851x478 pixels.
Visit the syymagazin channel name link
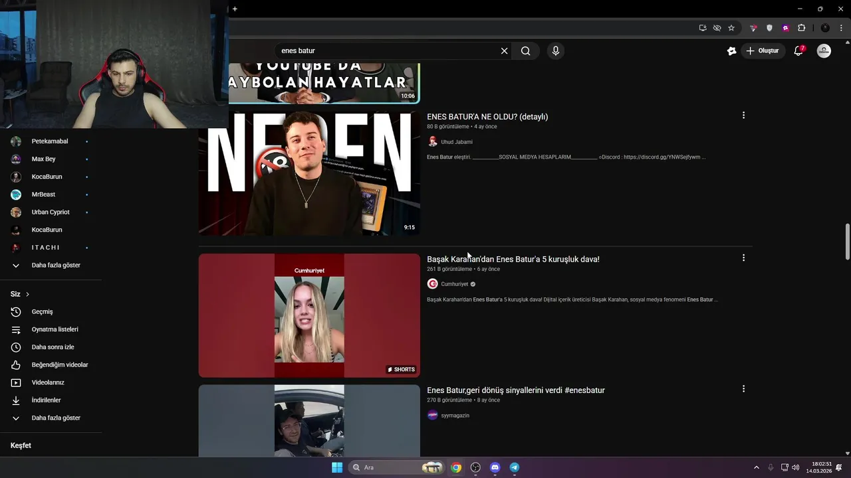455,416
